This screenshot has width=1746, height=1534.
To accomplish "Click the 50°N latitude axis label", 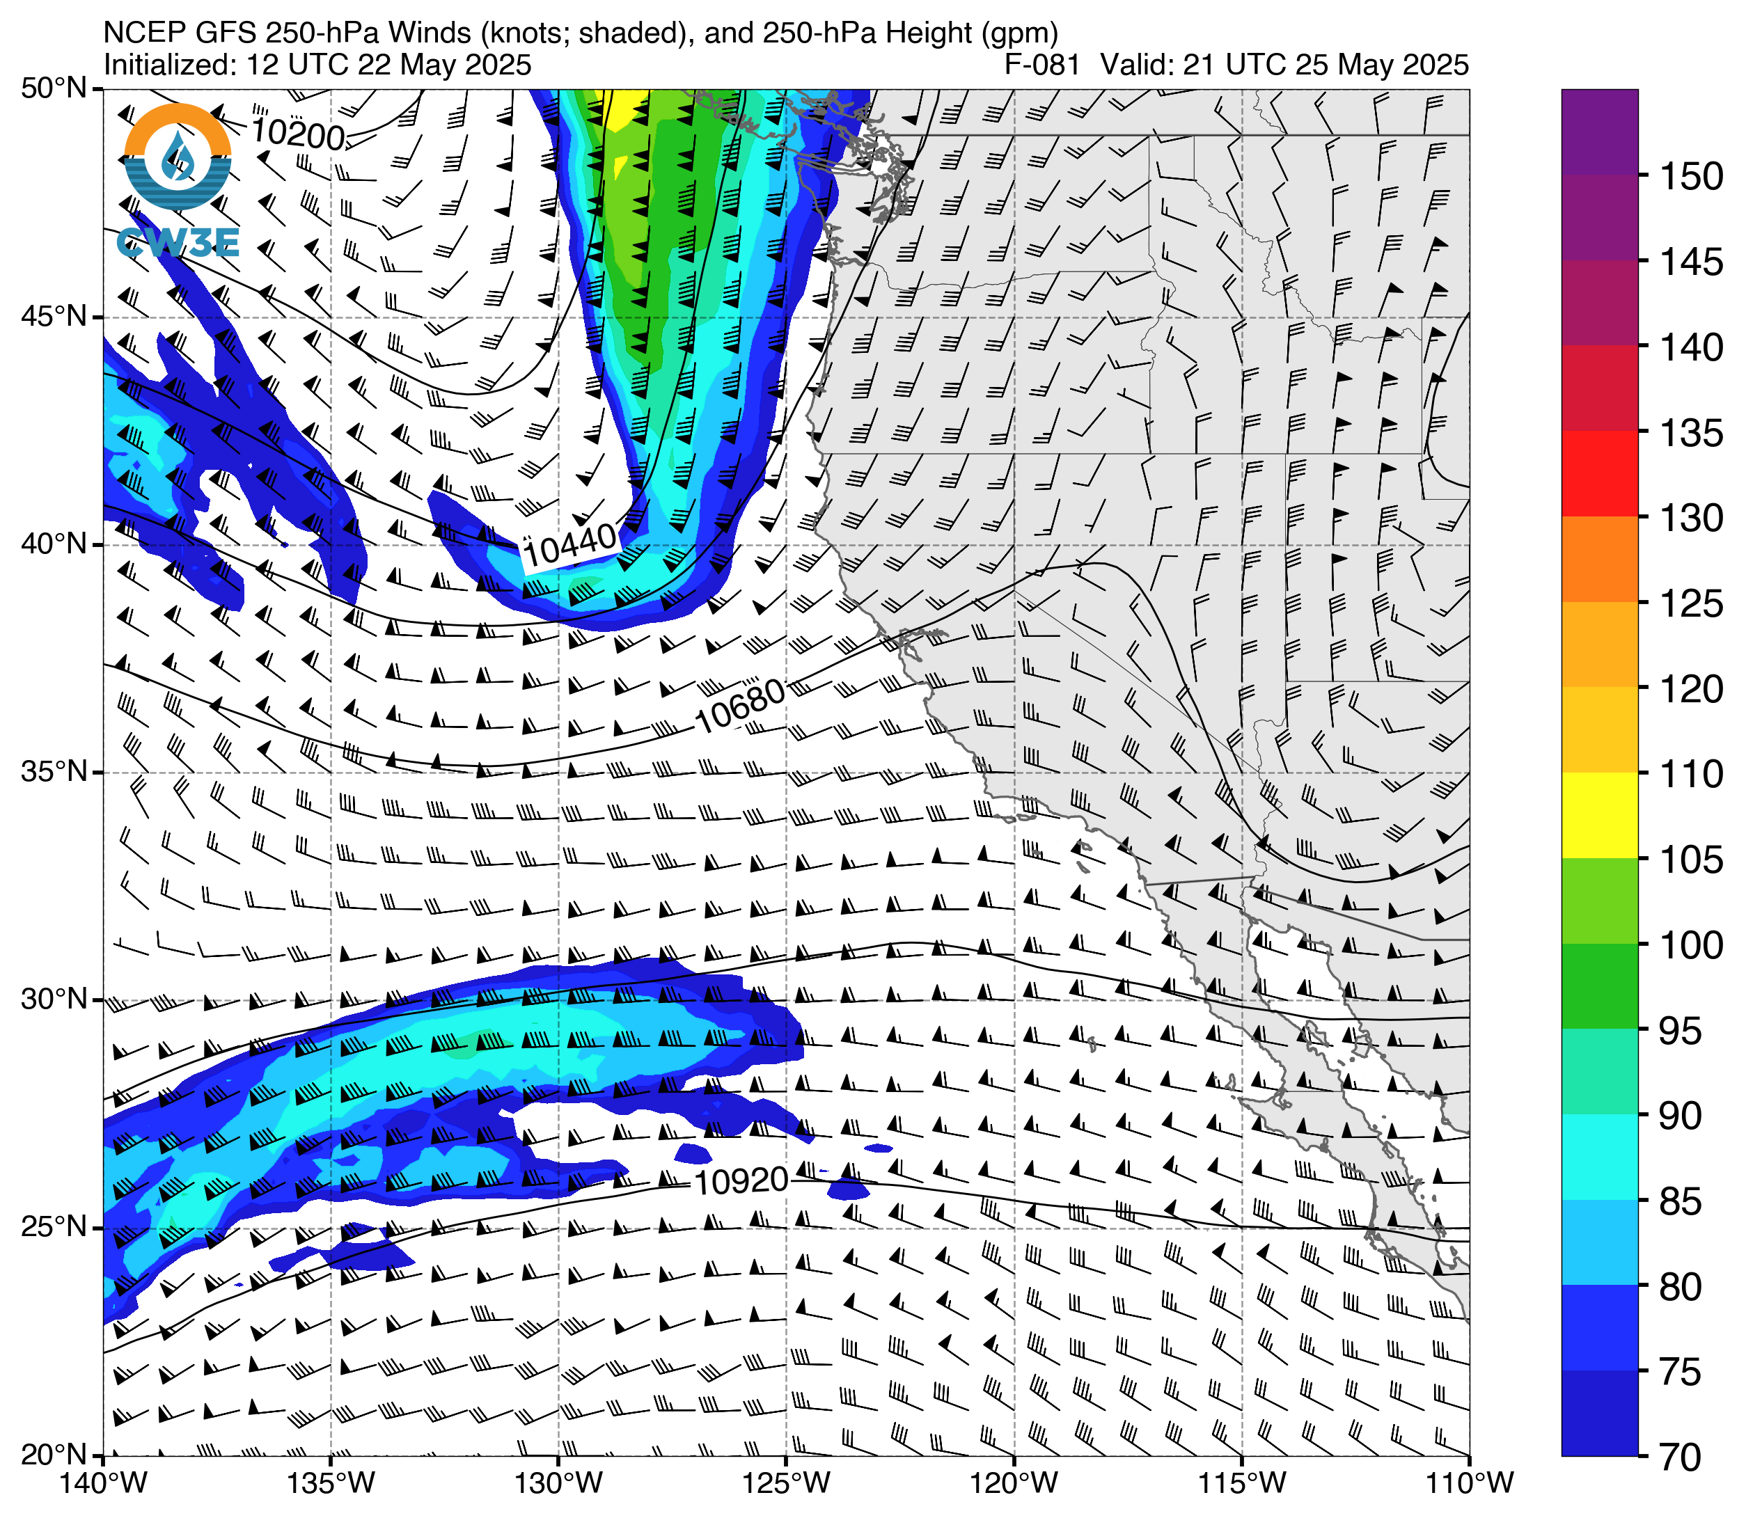I will click(54, 88).
